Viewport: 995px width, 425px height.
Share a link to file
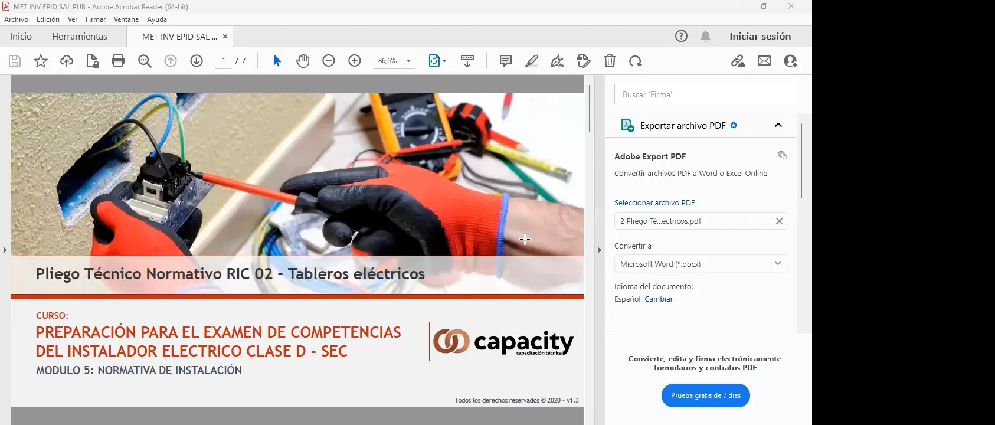tap(738, 61)
